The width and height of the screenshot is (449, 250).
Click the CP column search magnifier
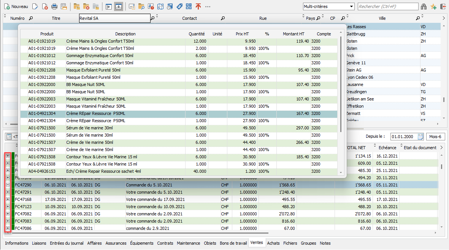343,18
